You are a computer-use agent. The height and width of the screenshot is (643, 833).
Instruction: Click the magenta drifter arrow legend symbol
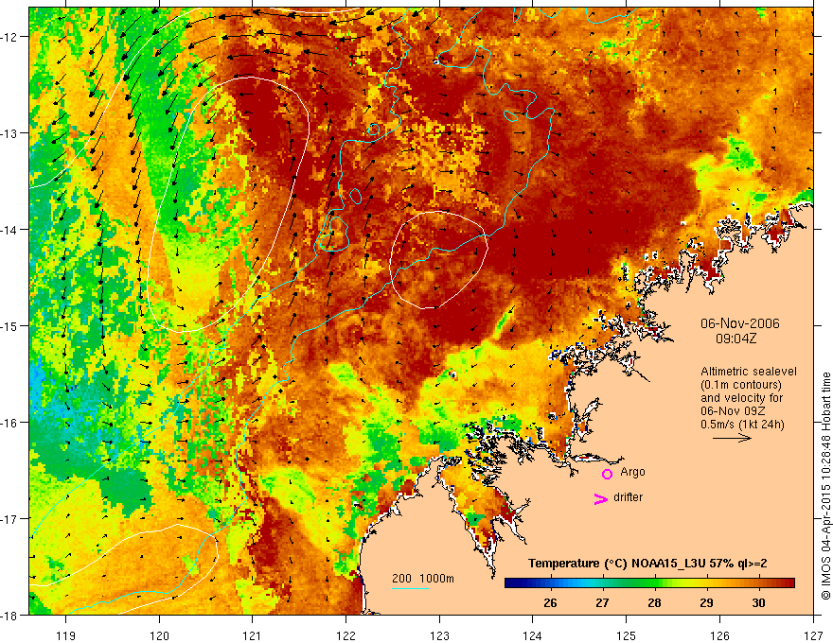point(600,498)
